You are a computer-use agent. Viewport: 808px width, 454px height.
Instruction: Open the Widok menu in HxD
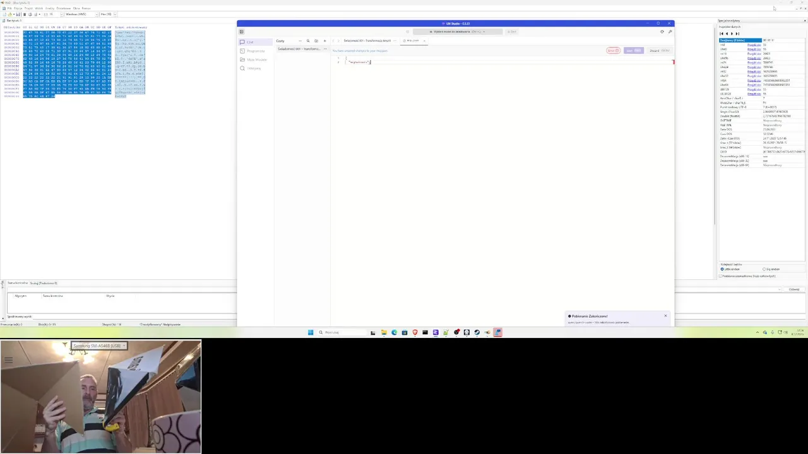coord(39,8)
